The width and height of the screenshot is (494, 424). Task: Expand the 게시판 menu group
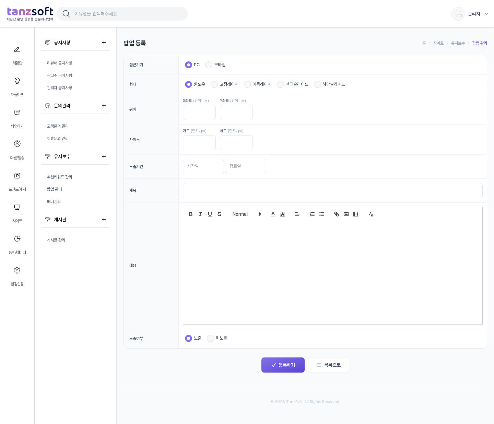[104, 220]
